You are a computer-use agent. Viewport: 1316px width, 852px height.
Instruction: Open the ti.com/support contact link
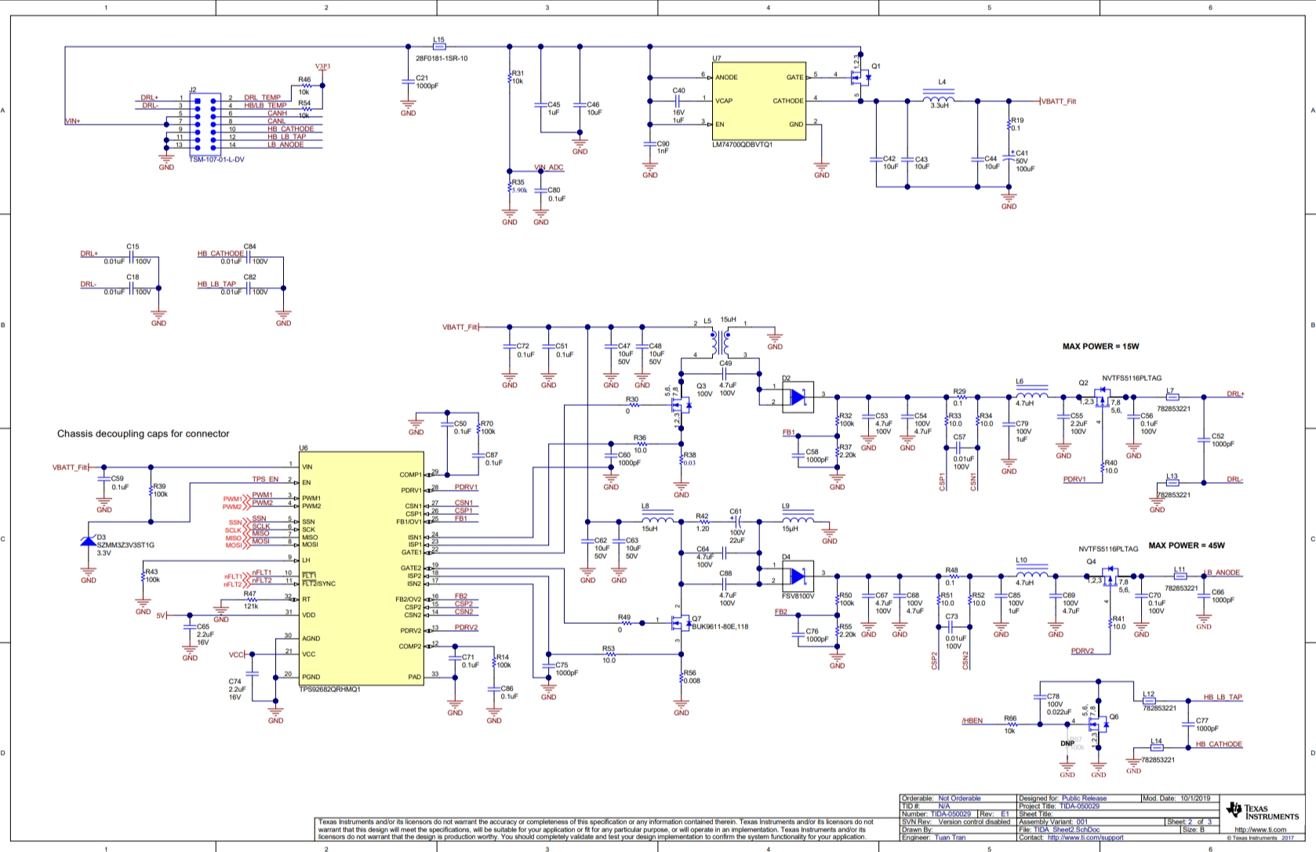click(1085, 837)
